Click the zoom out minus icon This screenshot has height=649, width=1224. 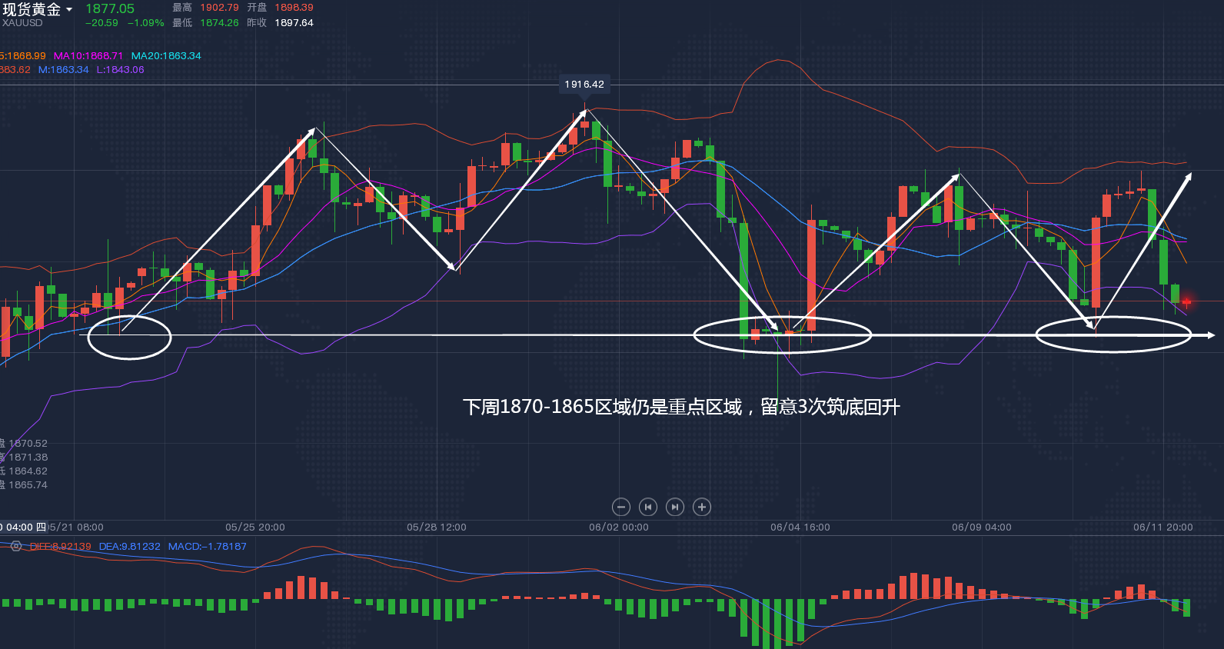(x=621, y=507)
